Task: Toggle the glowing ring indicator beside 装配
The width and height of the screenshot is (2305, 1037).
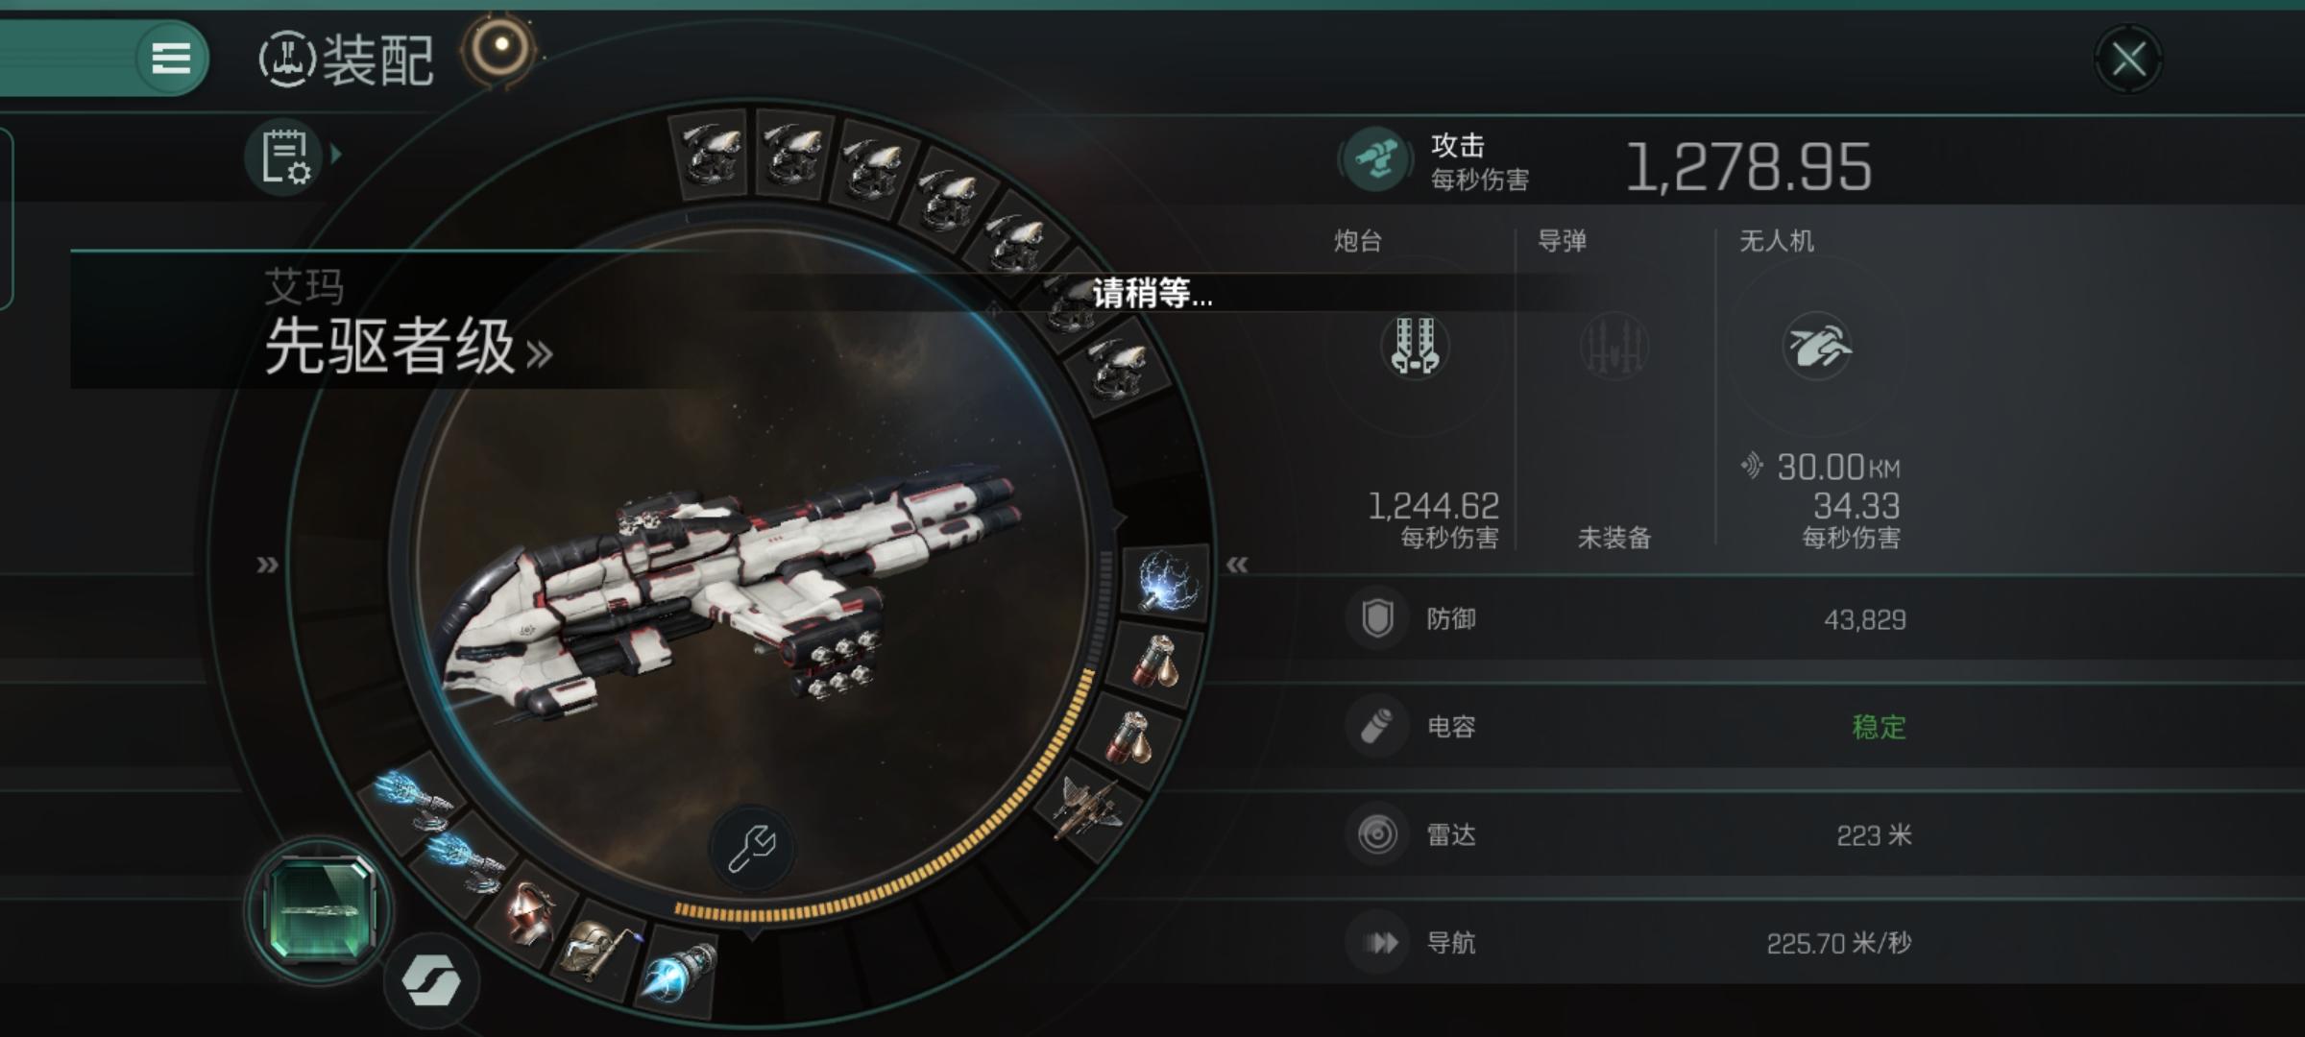Action: [500, 47]
